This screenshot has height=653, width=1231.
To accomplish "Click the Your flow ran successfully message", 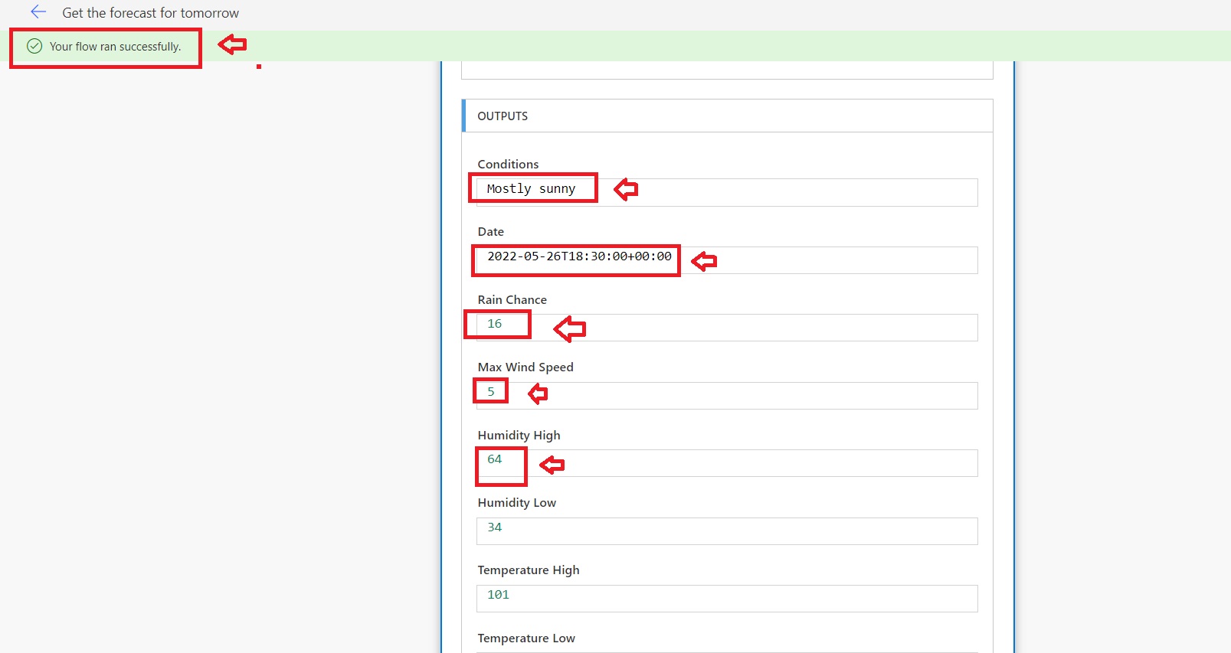I will point(115,47).
